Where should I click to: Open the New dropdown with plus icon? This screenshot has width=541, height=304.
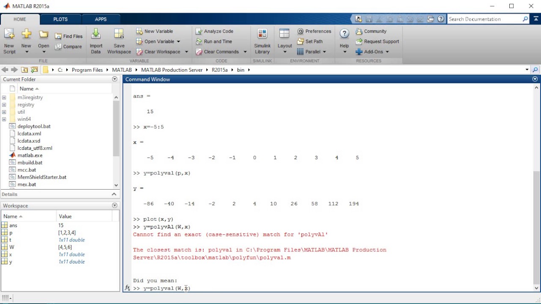(26, 41)
